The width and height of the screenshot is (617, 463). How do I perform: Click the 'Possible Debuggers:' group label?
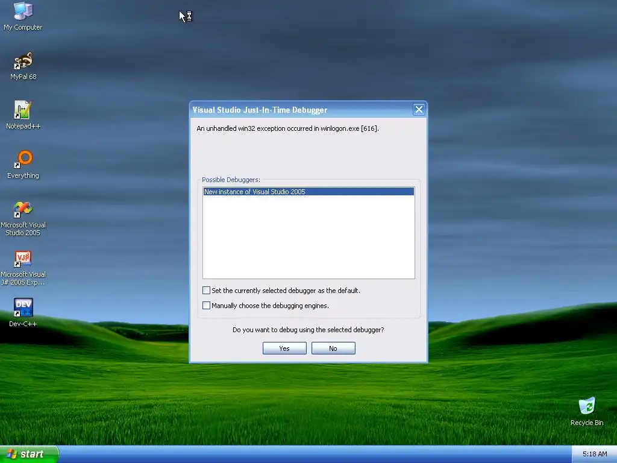231,180
